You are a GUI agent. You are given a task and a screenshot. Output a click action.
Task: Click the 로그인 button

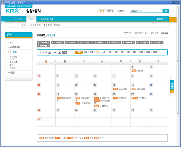(x=101, y=11)
